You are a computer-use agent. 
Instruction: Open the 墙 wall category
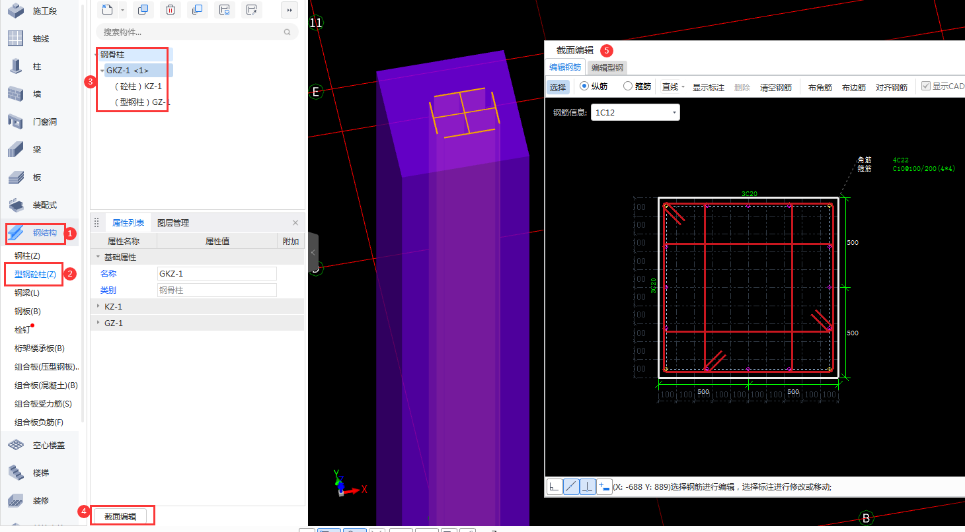(x=40, y=94)
